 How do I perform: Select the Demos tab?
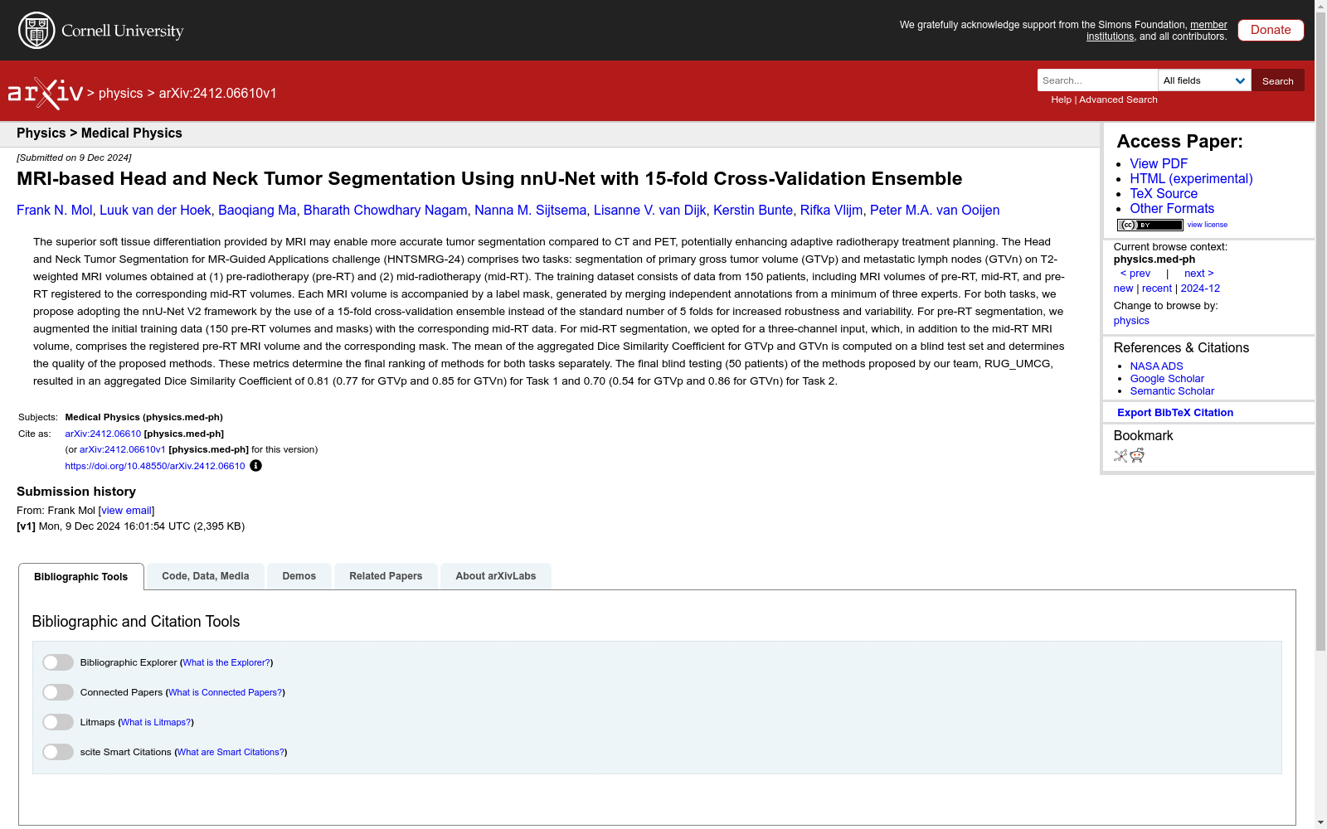click(299, 576)
